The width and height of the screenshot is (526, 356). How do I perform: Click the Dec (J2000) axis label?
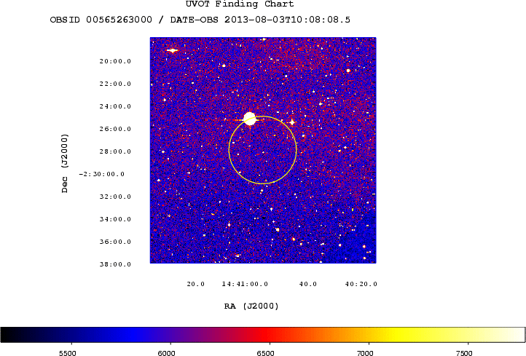[64, 163]
